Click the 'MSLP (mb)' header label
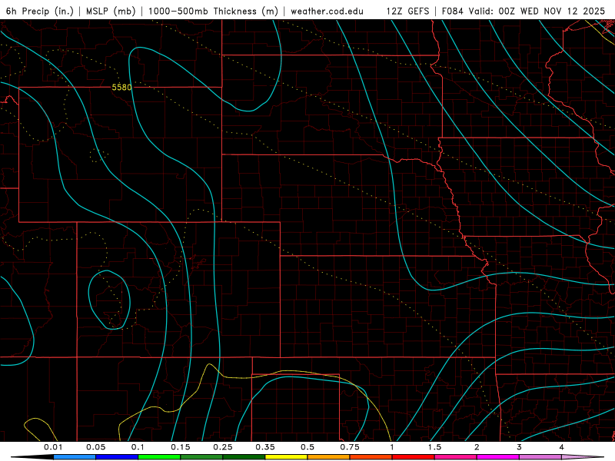The image size is (615, 461). pyautogui.click(x=111, y=11)
